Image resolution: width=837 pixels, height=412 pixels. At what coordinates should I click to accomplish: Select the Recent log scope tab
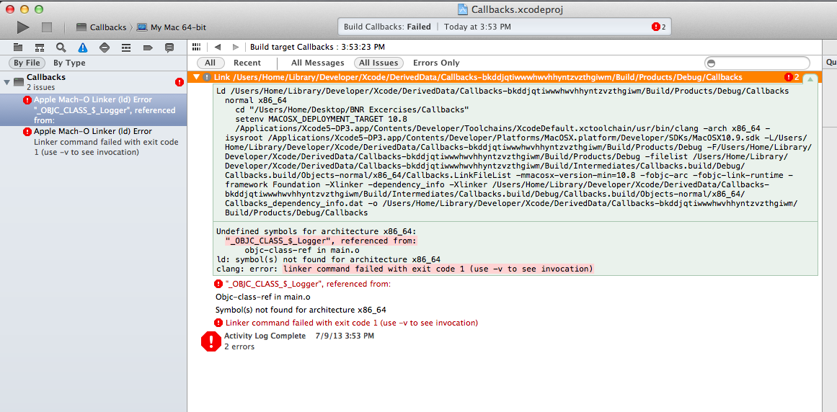[247, 63]
